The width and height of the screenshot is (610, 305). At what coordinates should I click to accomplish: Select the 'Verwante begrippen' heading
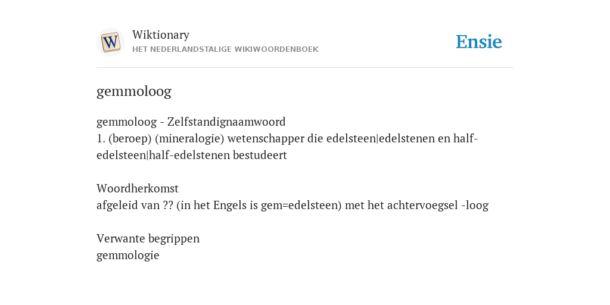tap(148, 238)
